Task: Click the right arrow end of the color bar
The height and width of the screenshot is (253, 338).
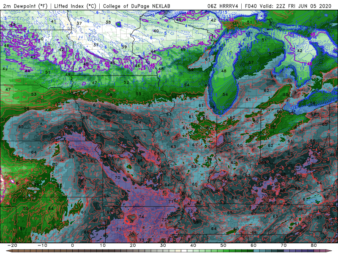Action: coord(329,250)
